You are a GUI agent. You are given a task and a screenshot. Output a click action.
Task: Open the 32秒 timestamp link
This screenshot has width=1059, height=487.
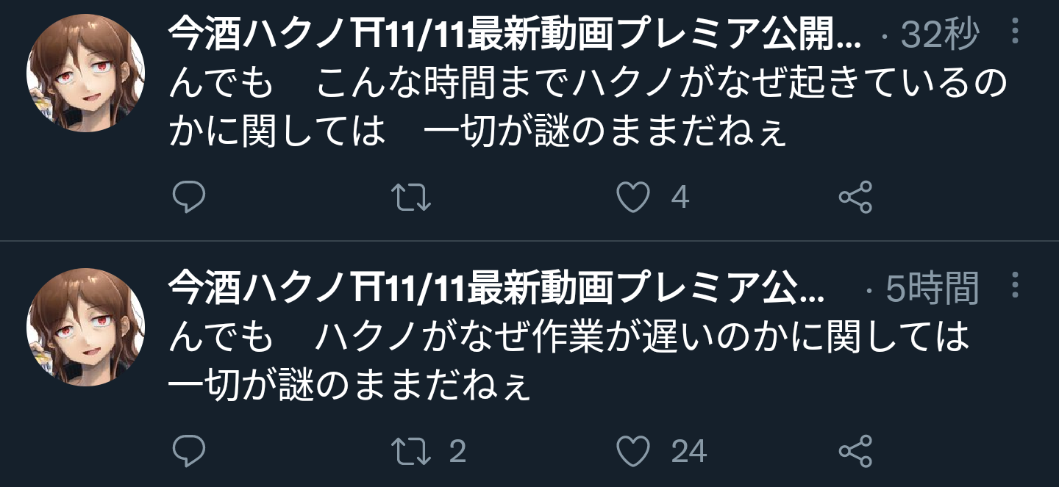[x=941, y=34]
